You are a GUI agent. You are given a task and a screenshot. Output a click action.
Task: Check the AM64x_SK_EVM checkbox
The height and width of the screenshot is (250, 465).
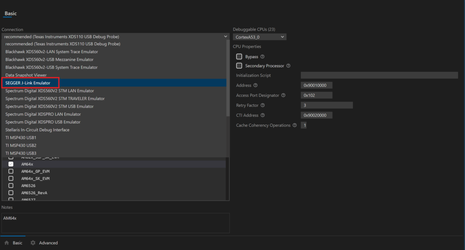click(x=11, y=179)
